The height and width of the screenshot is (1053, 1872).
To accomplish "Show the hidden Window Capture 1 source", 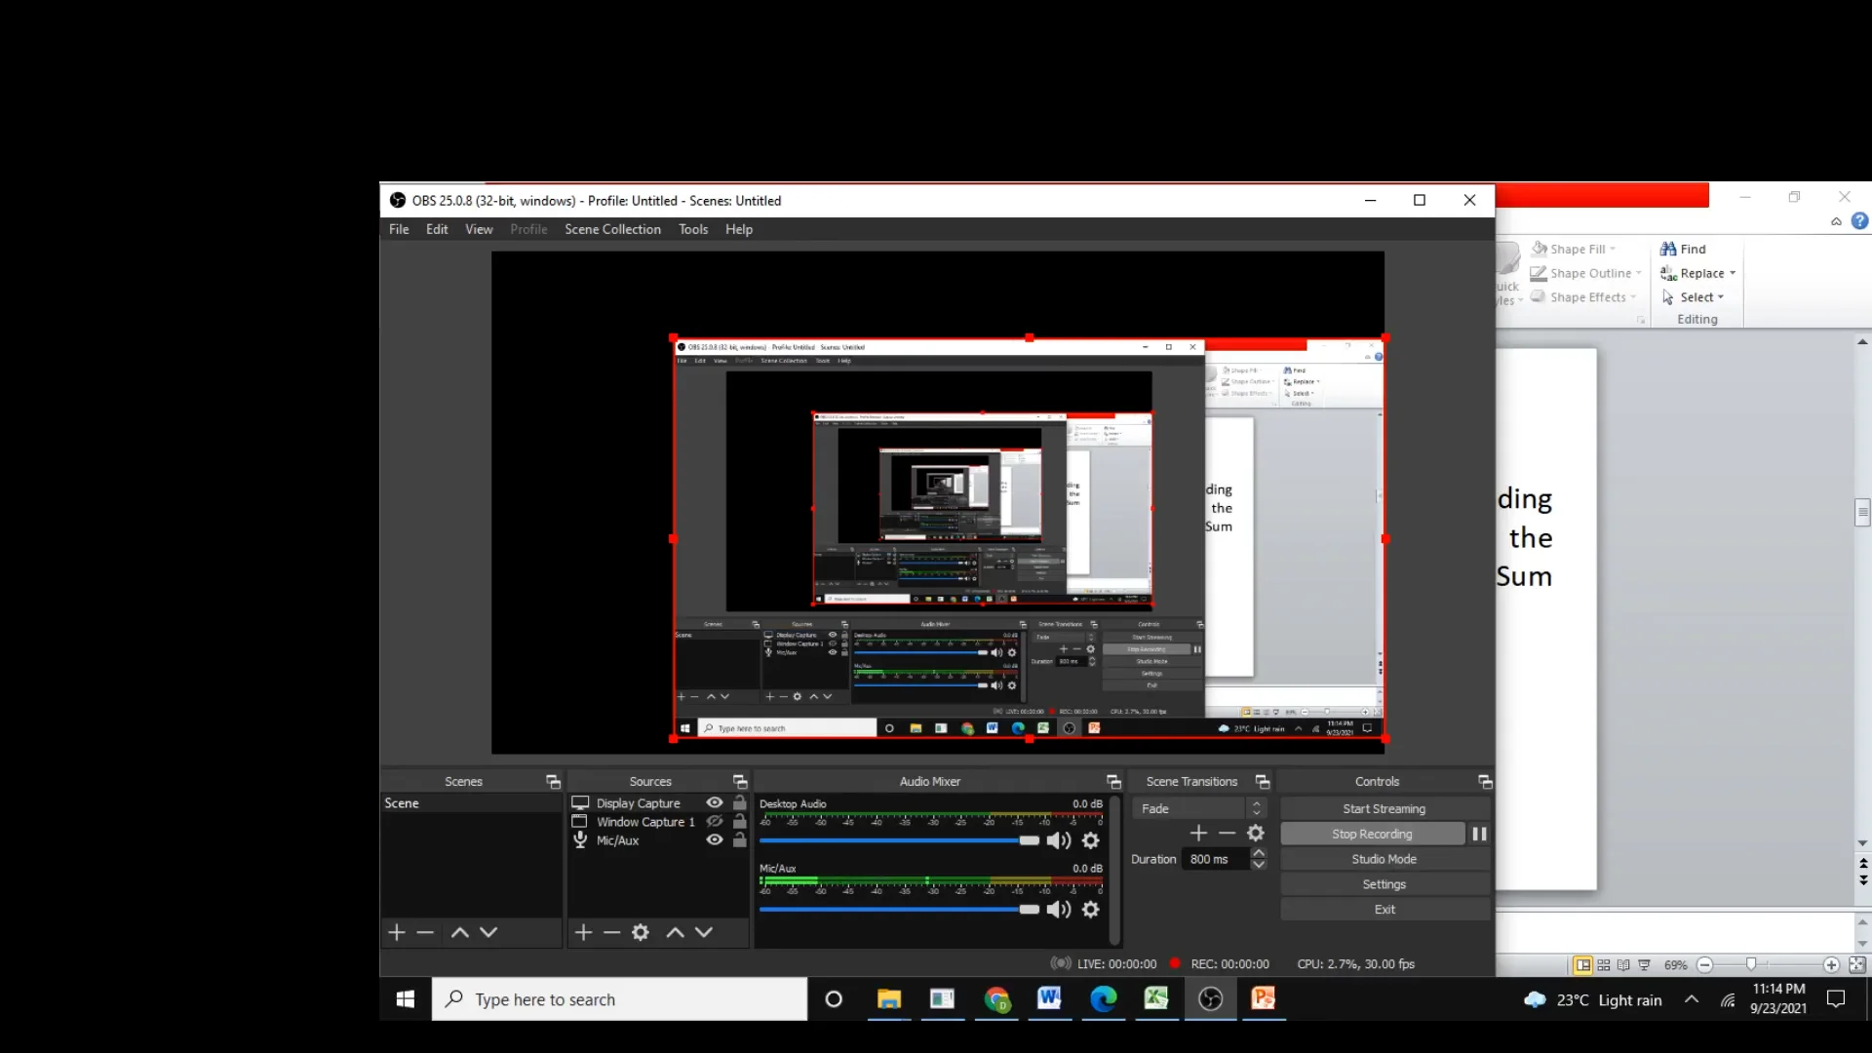I will click(715, 822).
